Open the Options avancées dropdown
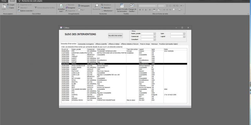This screenshot has width=251, height=125. click(x=26, y=11)
